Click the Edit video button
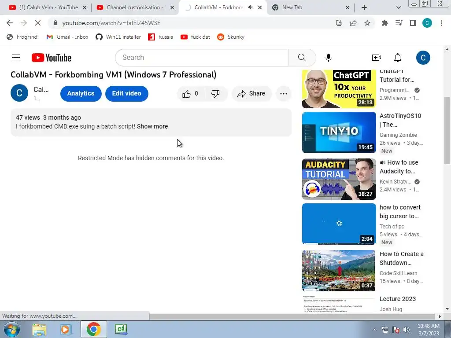The width and height of the screenshot is (451, 338). pos(126,93)
